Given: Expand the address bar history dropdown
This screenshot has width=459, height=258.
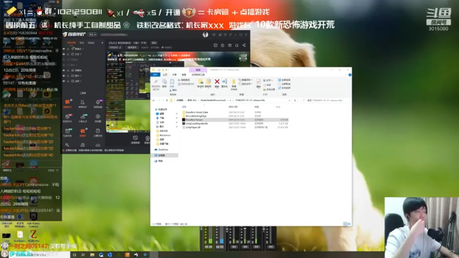Looking at the screenshot, I should point(290,100).
